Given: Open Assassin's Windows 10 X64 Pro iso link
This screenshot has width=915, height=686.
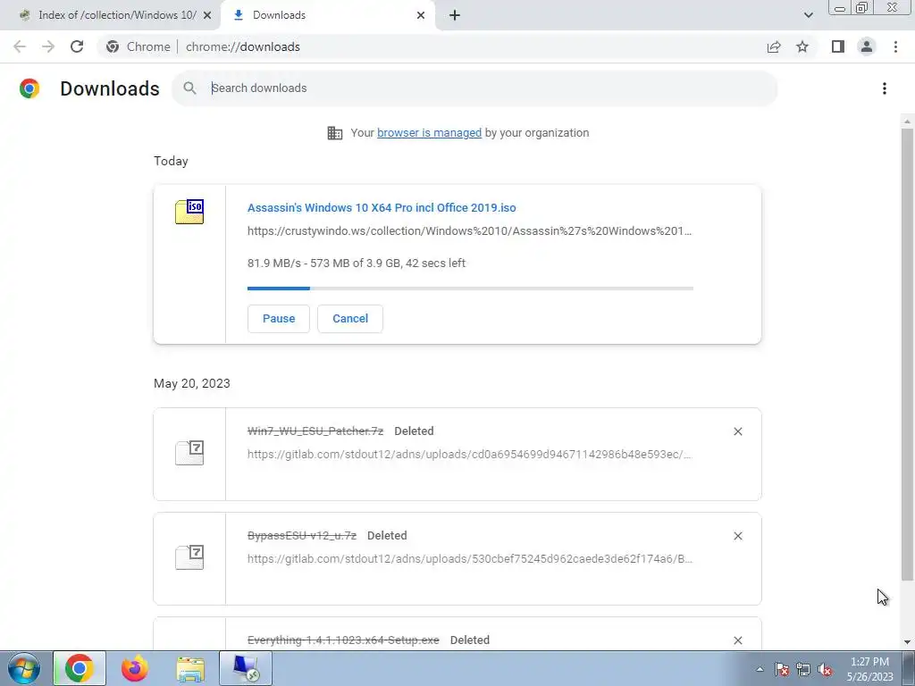Looking at the screenshot, I should 382,207.
